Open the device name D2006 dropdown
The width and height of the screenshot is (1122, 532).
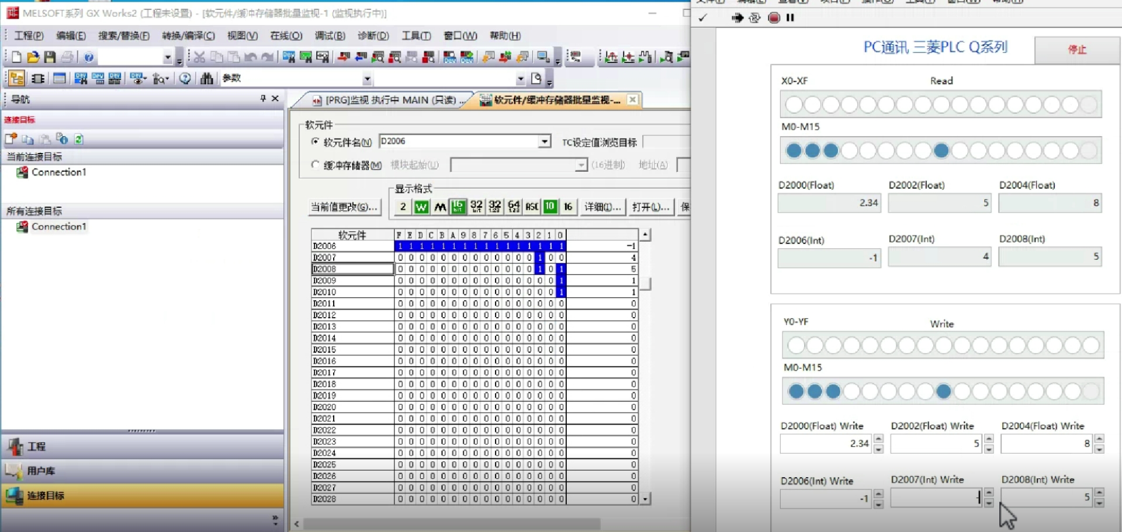pos(545,141)
